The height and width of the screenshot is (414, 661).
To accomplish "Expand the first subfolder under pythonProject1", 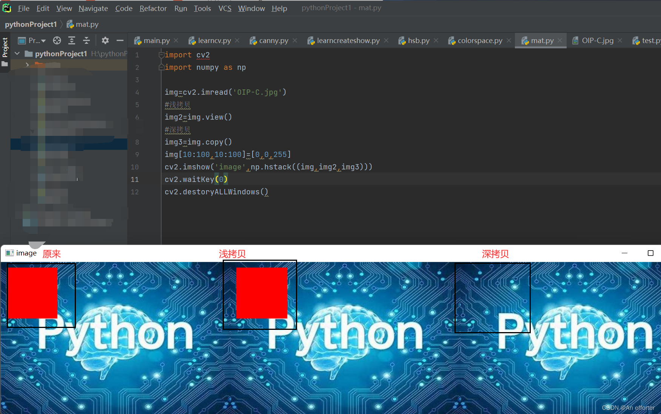I will [27, 65].
